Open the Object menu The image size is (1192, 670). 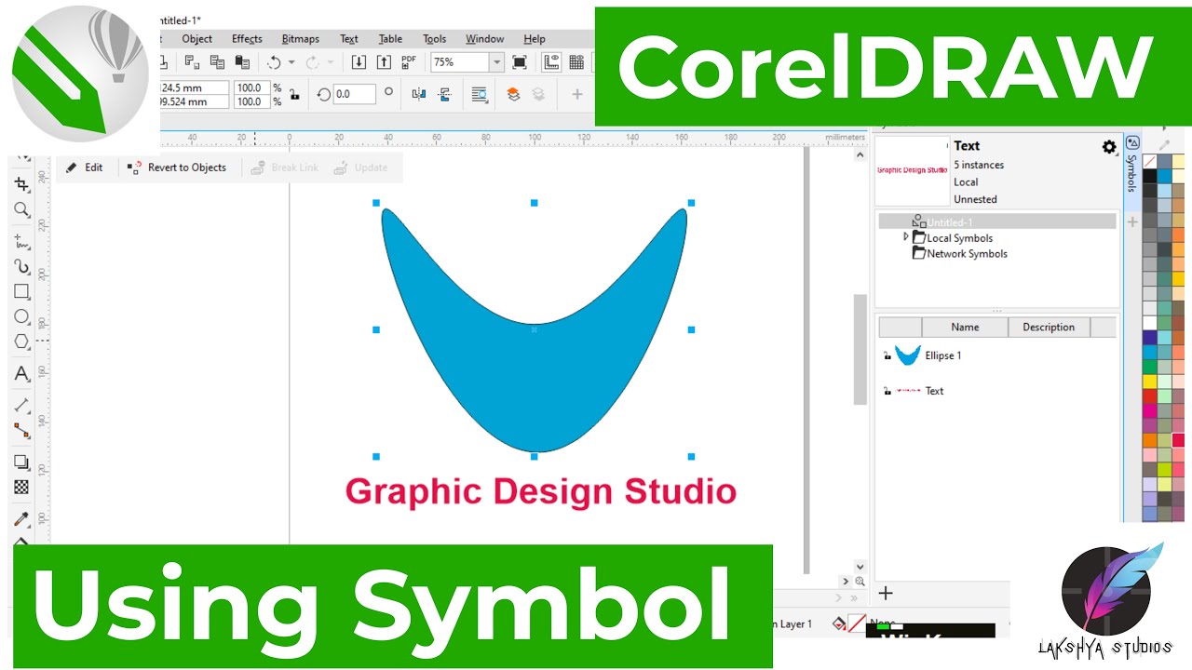click(x=197, y=39)
